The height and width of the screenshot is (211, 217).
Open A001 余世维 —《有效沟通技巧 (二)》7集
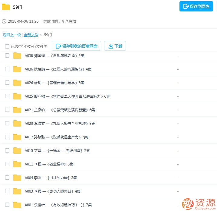click(x=58, y=205)
